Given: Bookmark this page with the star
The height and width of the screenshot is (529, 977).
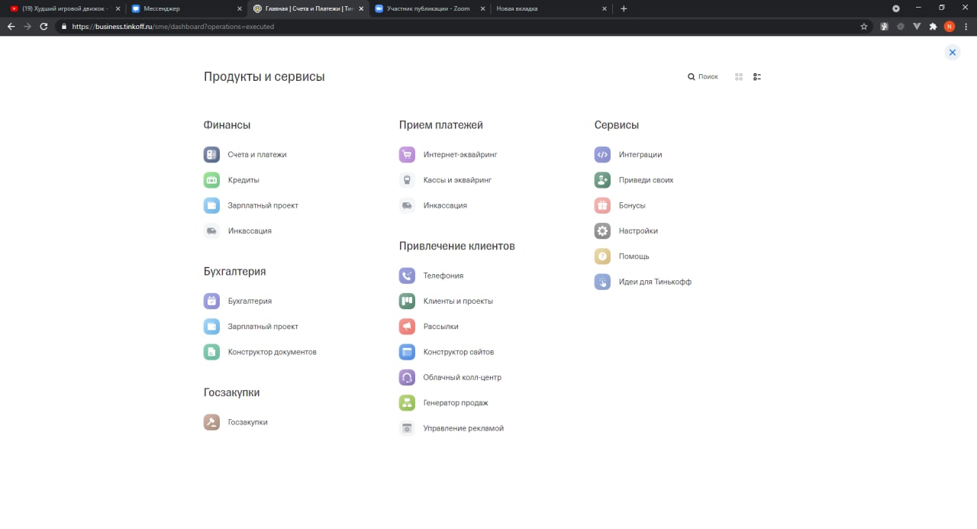Looking at the screenshot, I should 864,26.
